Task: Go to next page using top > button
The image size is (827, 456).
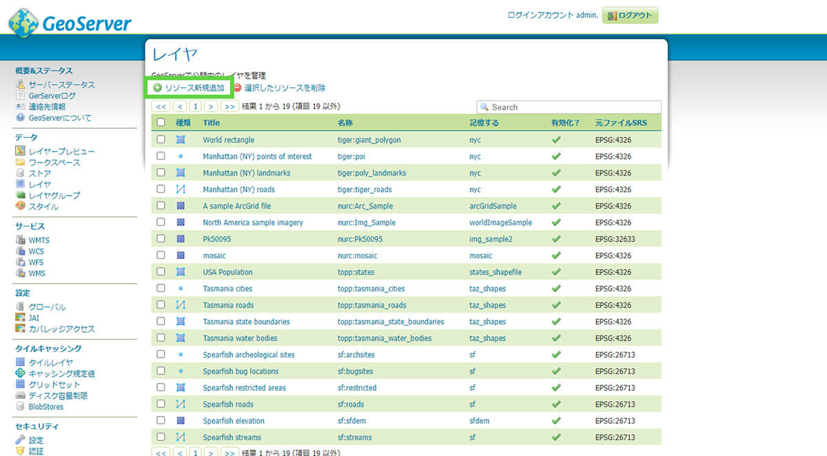Action: coord(212,107)
